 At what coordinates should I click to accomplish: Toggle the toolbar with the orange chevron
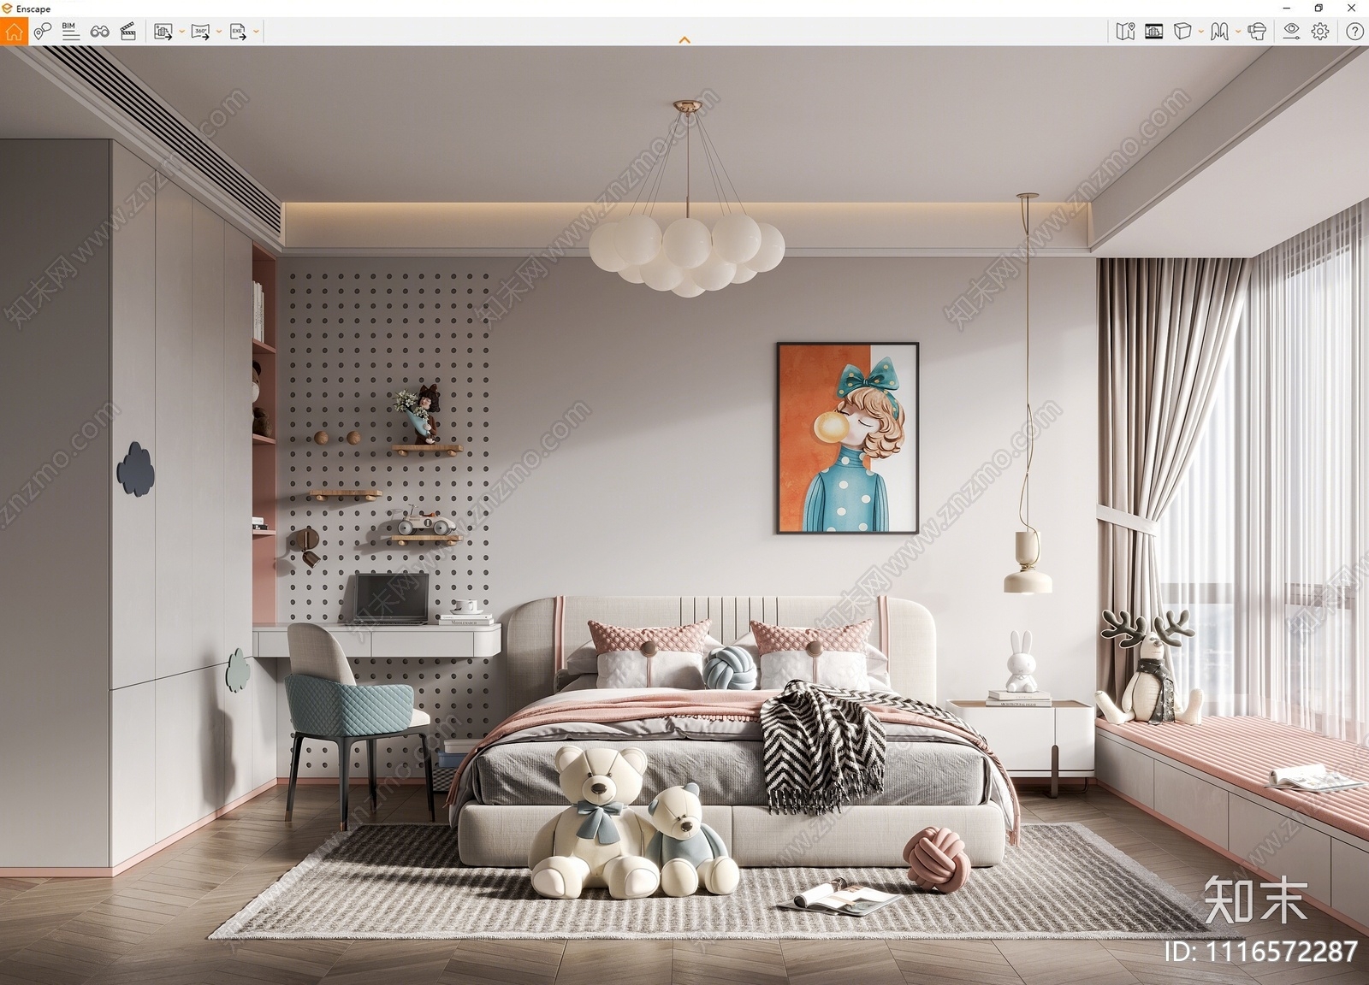pyautogui.click(x=684, y=39)
